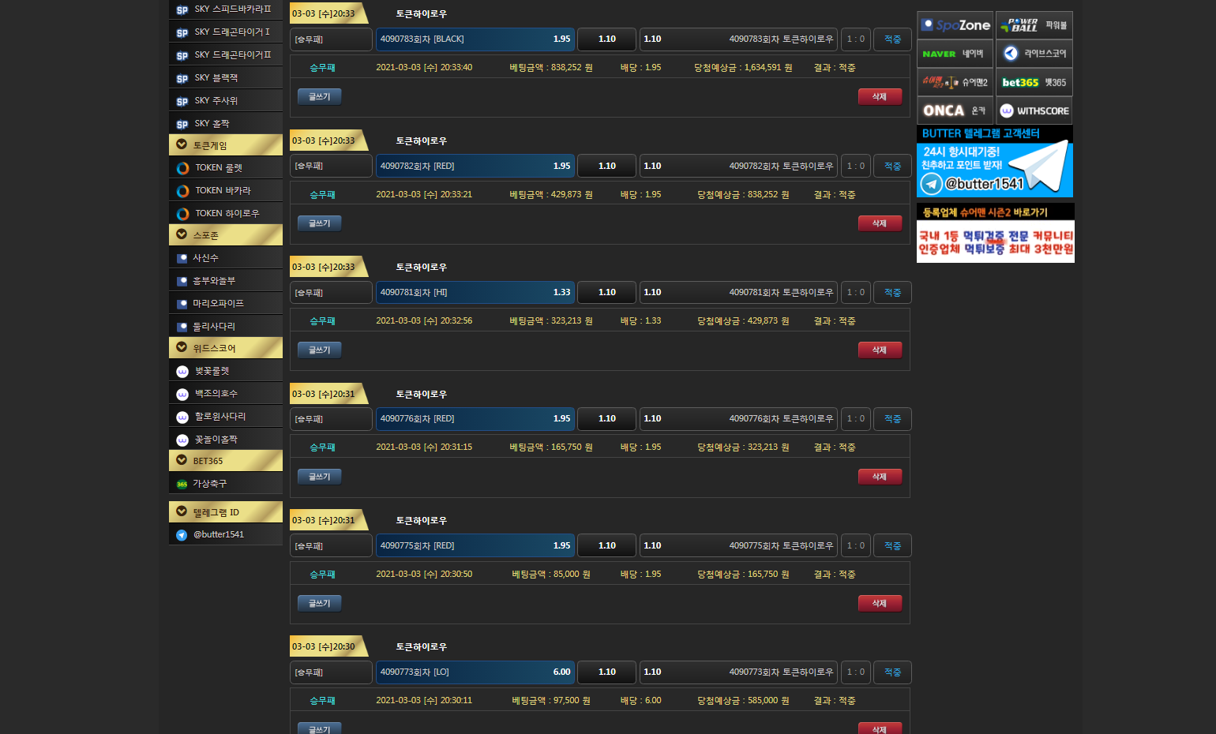
Task: Click the Telegram icon beside @butter1541
Action: [x=182, y=535]
